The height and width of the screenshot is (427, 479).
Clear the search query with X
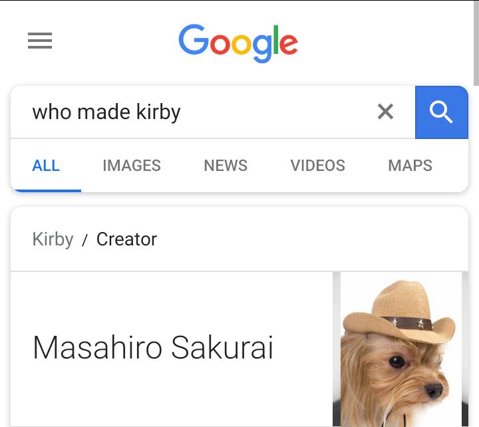pyautogui.click(x=385, y=112)
